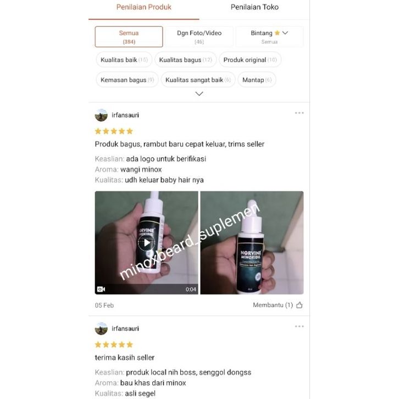The width and height of the screenshot is (399, 399).
Task: Open the Bintang star rating dropdown
Action: (x=269, y=37)
